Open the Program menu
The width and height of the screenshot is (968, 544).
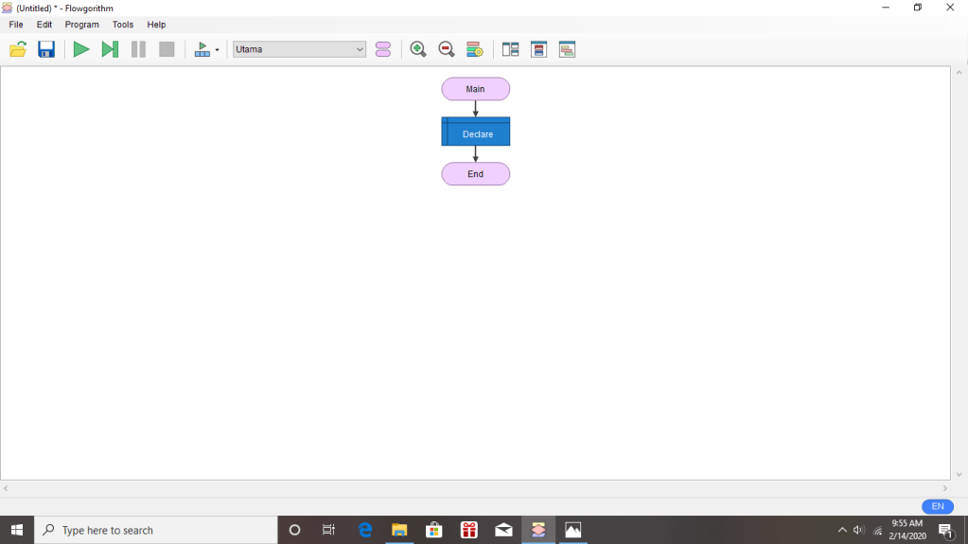point(82,25)
